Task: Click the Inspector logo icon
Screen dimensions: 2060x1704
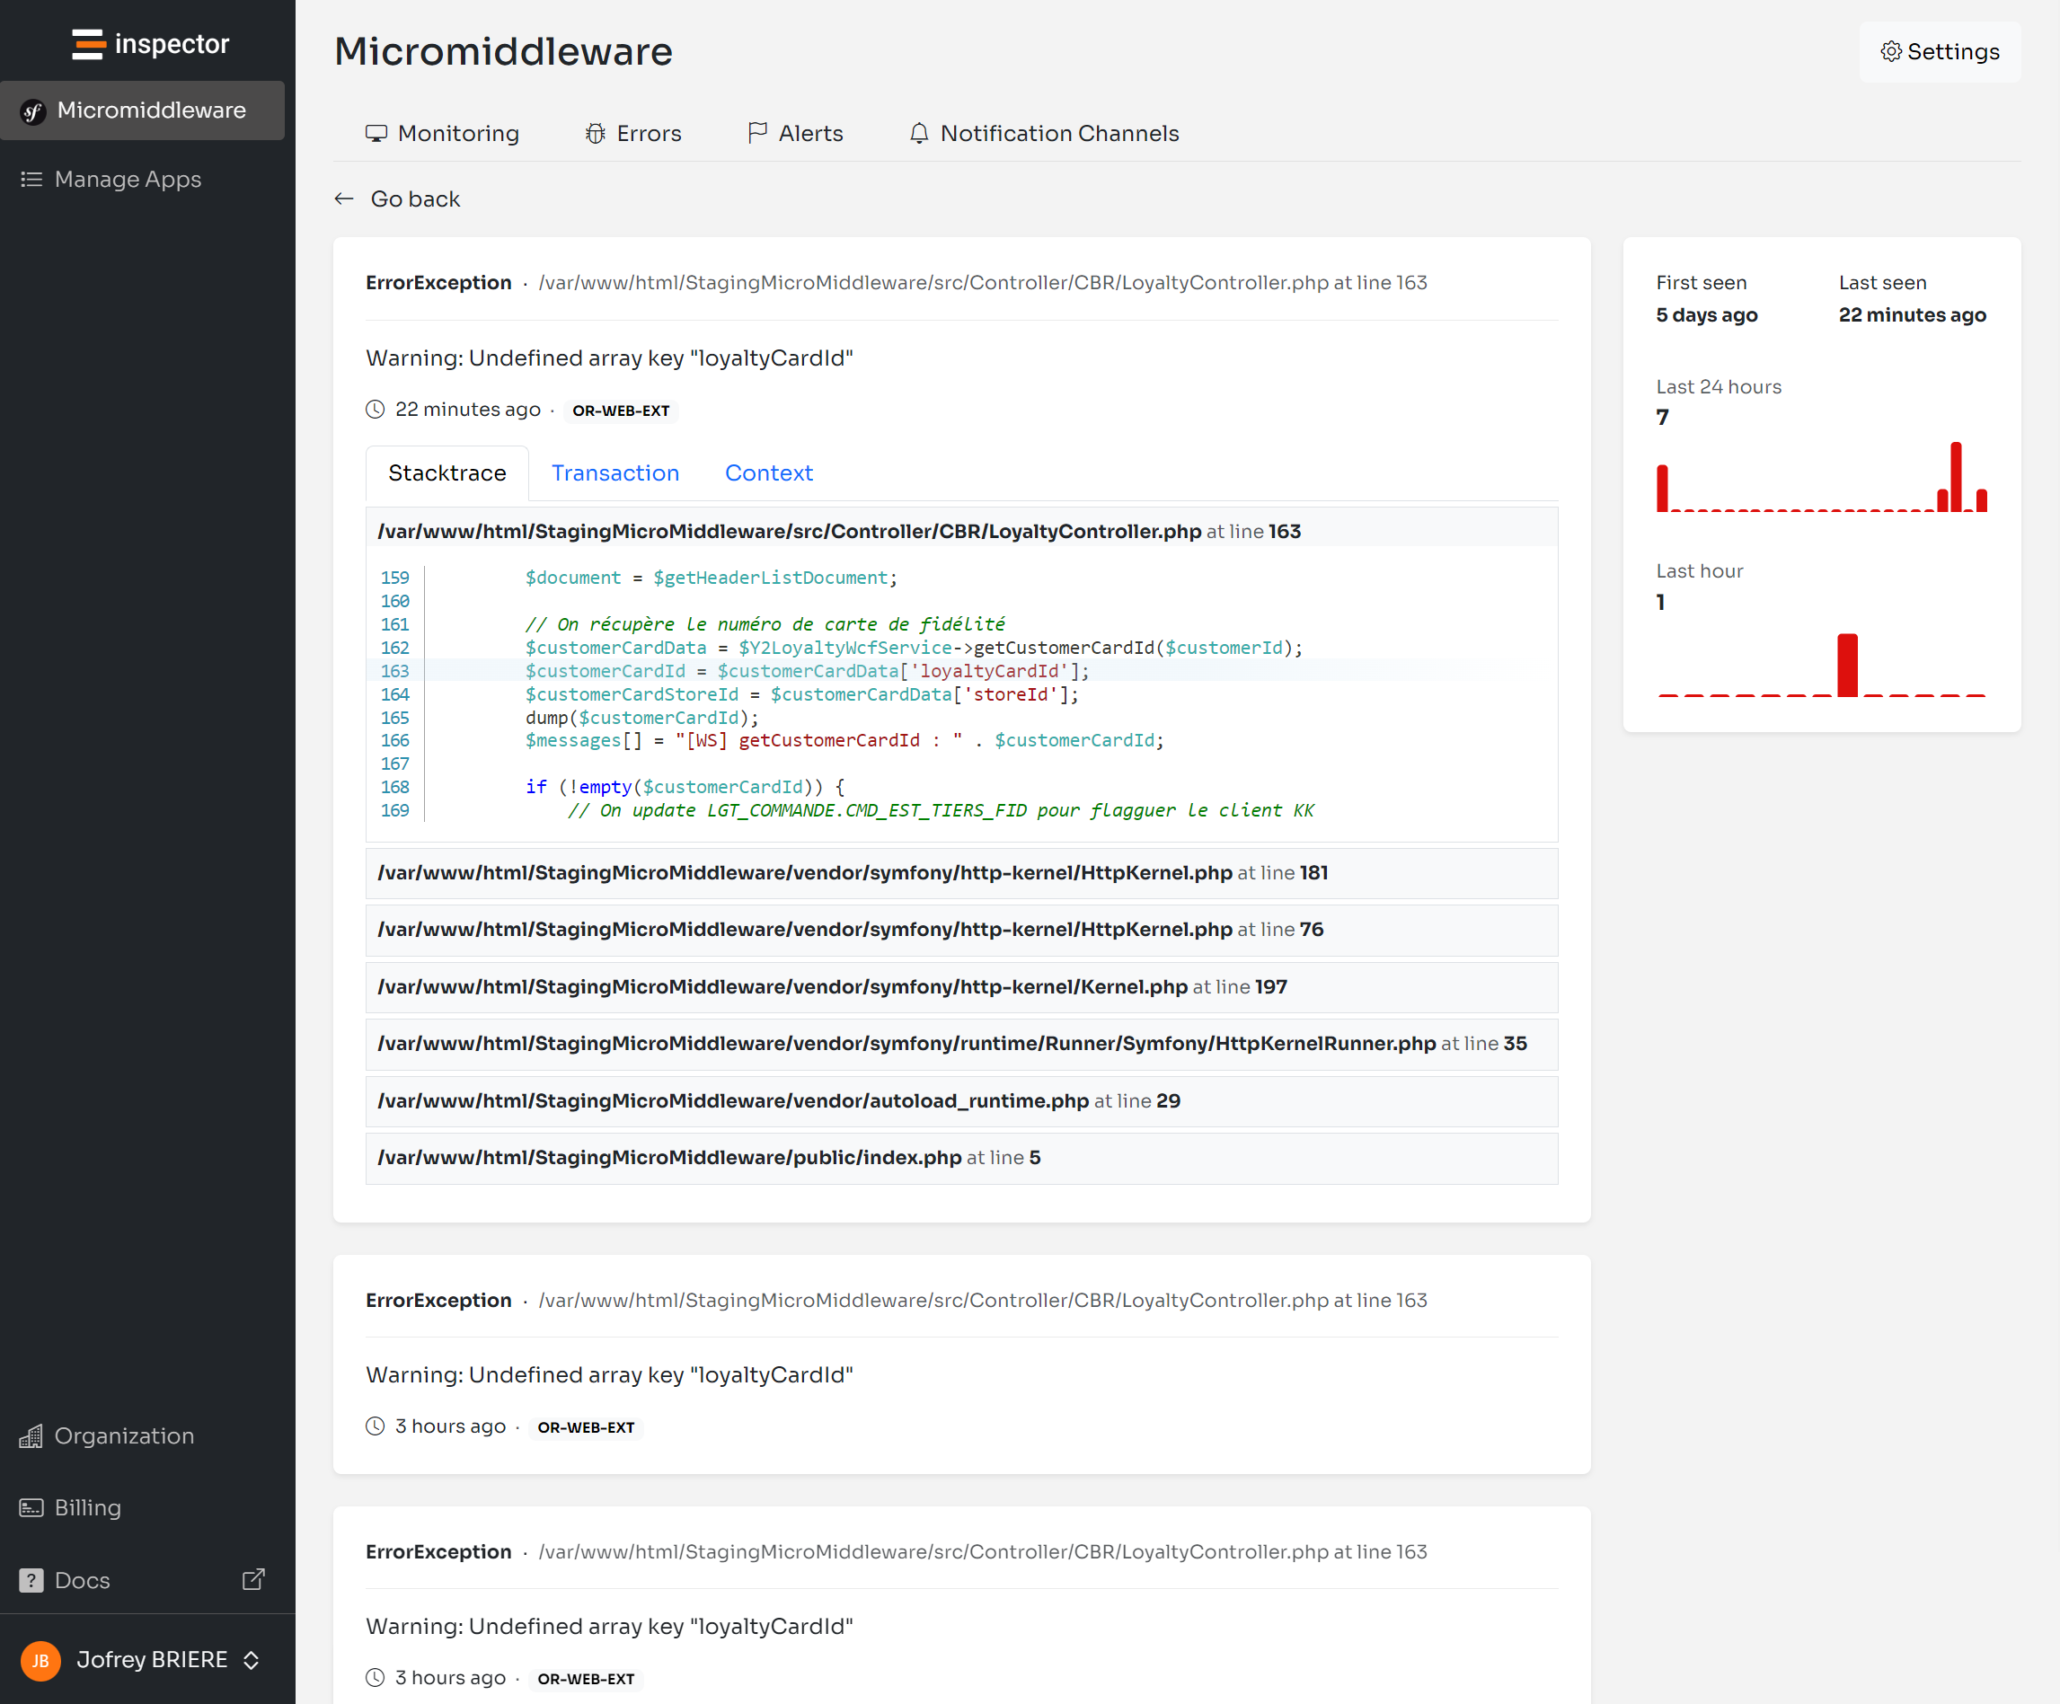Action: tap(88, 44)
